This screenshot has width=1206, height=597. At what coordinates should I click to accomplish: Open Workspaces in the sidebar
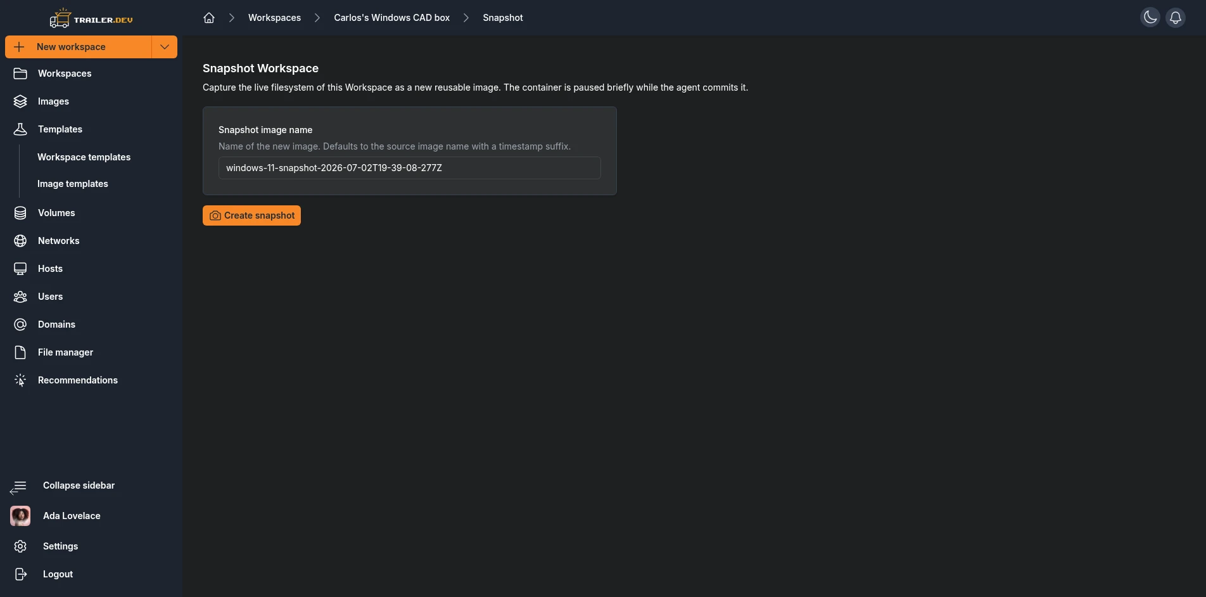point(65,74)
